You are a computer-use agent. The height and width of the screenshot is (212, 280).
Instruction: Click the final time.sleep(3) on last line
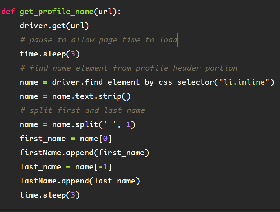pyautogui.click(x=49, y=195)
